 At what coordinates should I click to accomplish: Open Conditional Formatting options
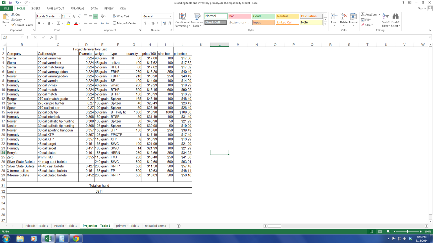[x=182, y=20]
